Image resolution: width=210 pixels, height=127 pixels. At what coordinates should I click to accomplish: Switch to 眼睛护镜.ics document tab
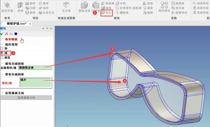click(x=17, y=24)
